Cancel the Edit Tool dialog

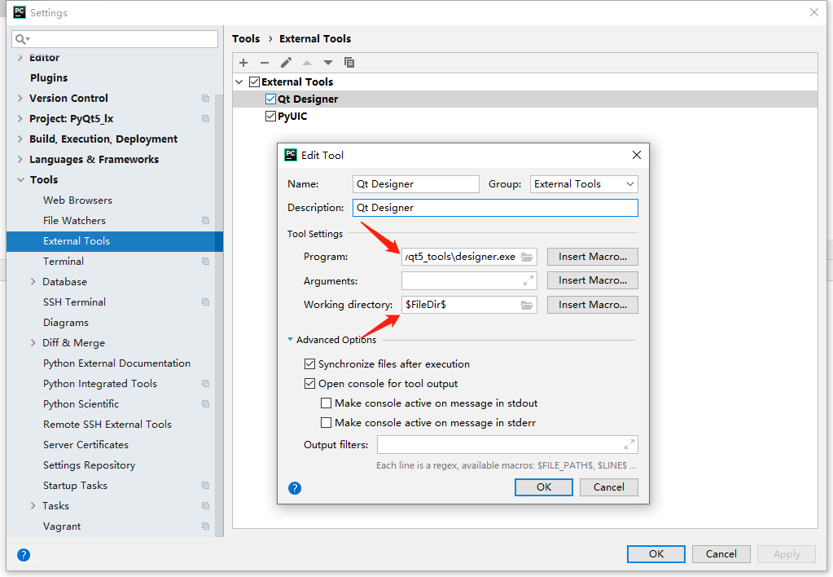point(608,487)
